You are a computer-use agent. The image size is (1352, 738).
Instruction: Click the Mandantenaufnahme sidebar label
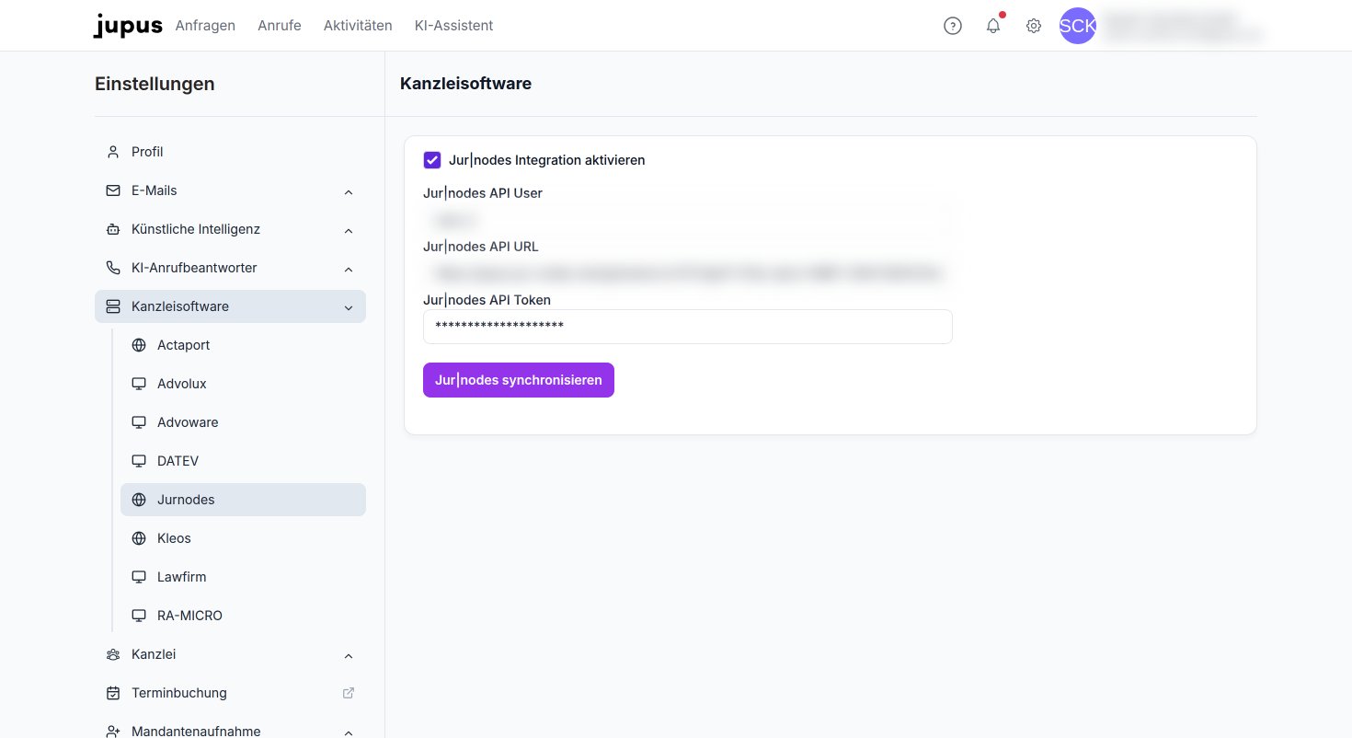coord(196,732)
